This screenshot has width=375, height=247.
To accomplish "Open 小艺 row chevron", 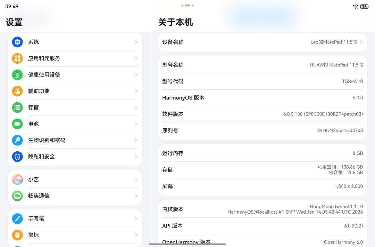I will click(136, 180).
